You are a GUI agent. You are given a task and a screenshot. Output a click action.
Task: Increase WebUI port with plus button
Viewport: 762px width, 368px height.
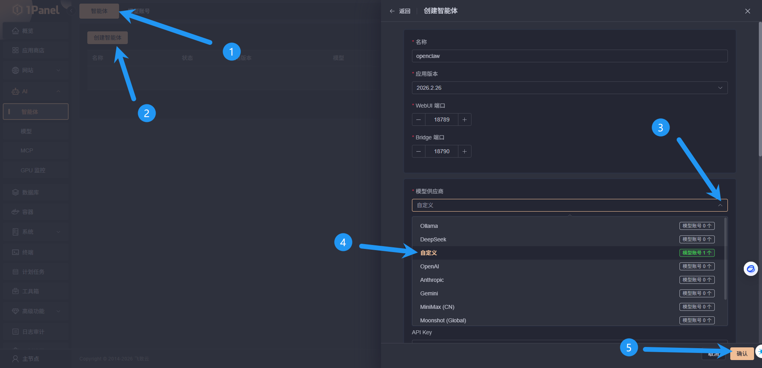464,119
